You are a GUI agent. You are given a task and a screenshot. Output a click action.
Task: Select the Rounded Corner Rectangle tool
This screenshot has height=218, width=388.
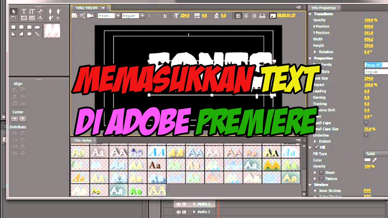point(29,27)
